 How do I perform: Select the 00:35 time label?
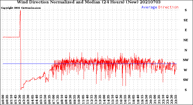[x=7, y=100]
